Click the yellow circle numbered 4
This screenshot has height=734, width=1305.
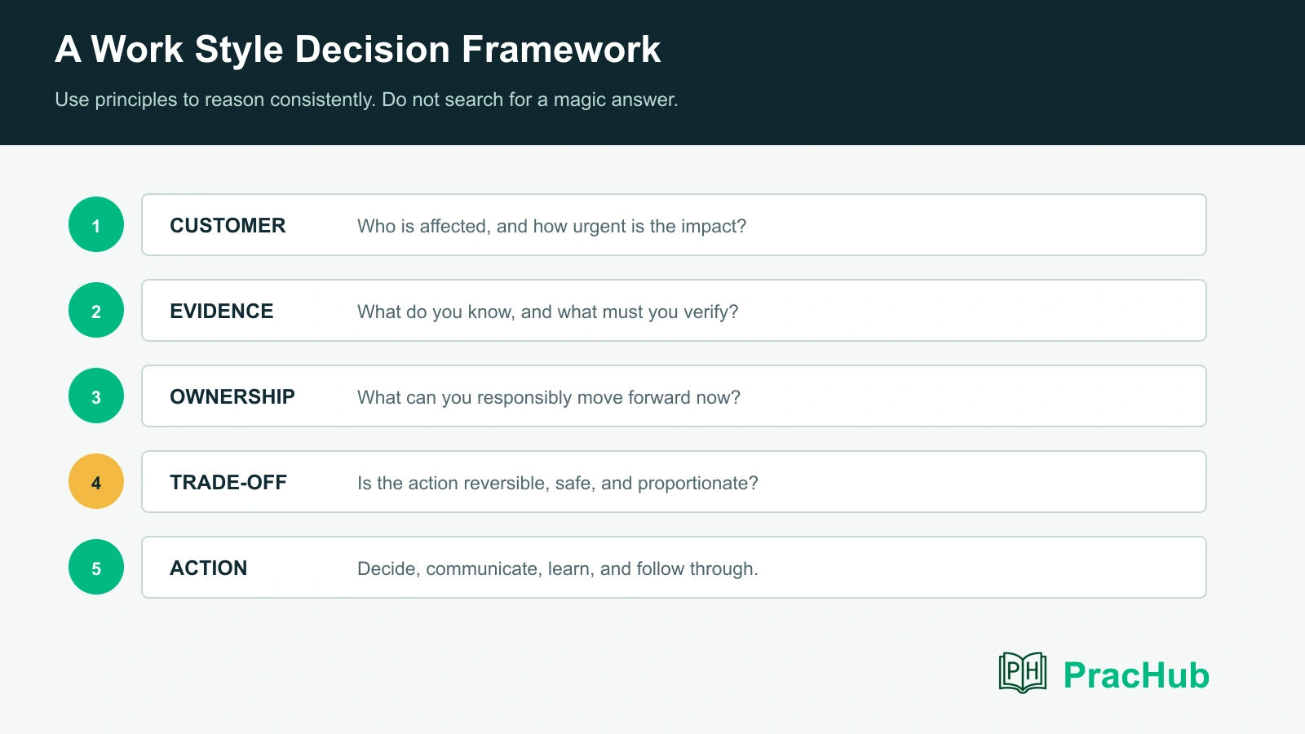(96, 481)
